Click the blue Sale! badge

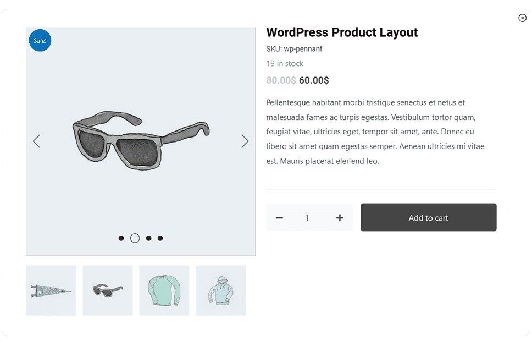coord(40,41)
